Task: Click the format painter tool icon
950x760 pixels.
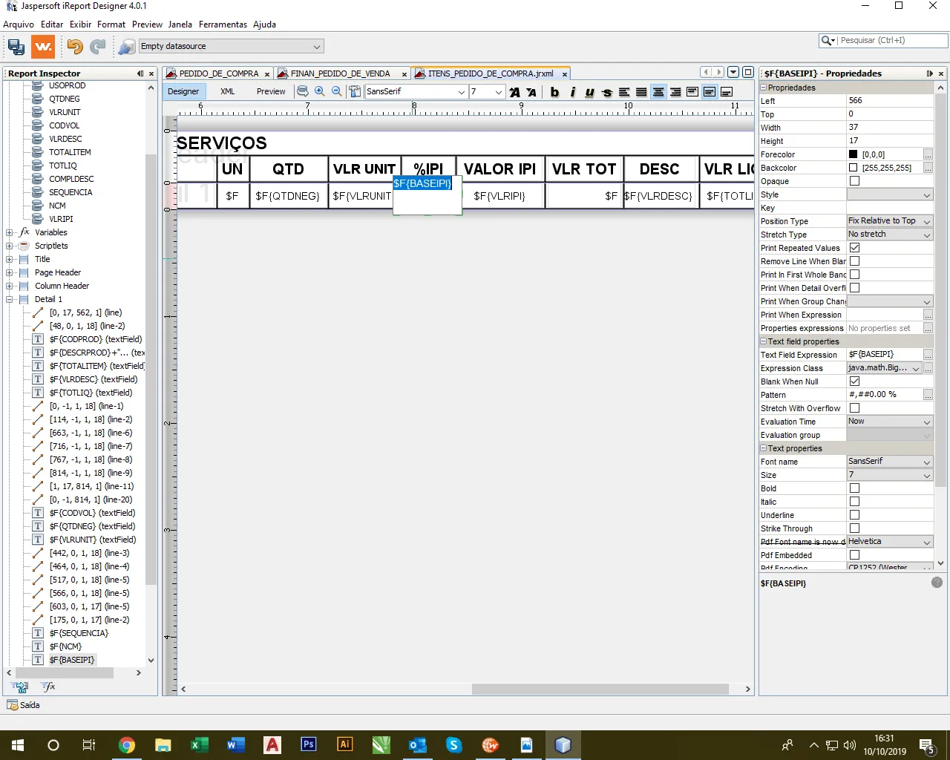Action: (x=355, y=91)
